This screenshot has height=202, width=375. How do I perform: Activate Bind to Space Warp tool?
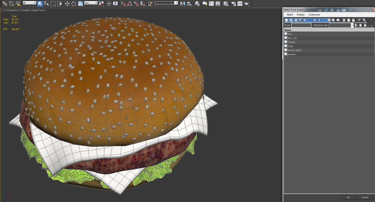pos(18,4)
